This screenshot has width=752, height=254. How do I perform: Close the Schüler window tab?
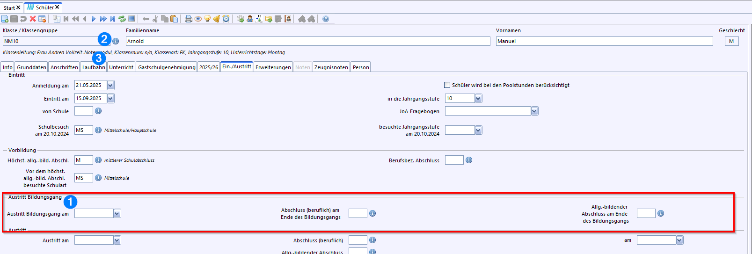click(x=57, y=7)
